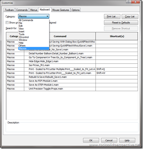143x149 pixels.
Task: Click Reset to Defaults
Action: (121, 23)
